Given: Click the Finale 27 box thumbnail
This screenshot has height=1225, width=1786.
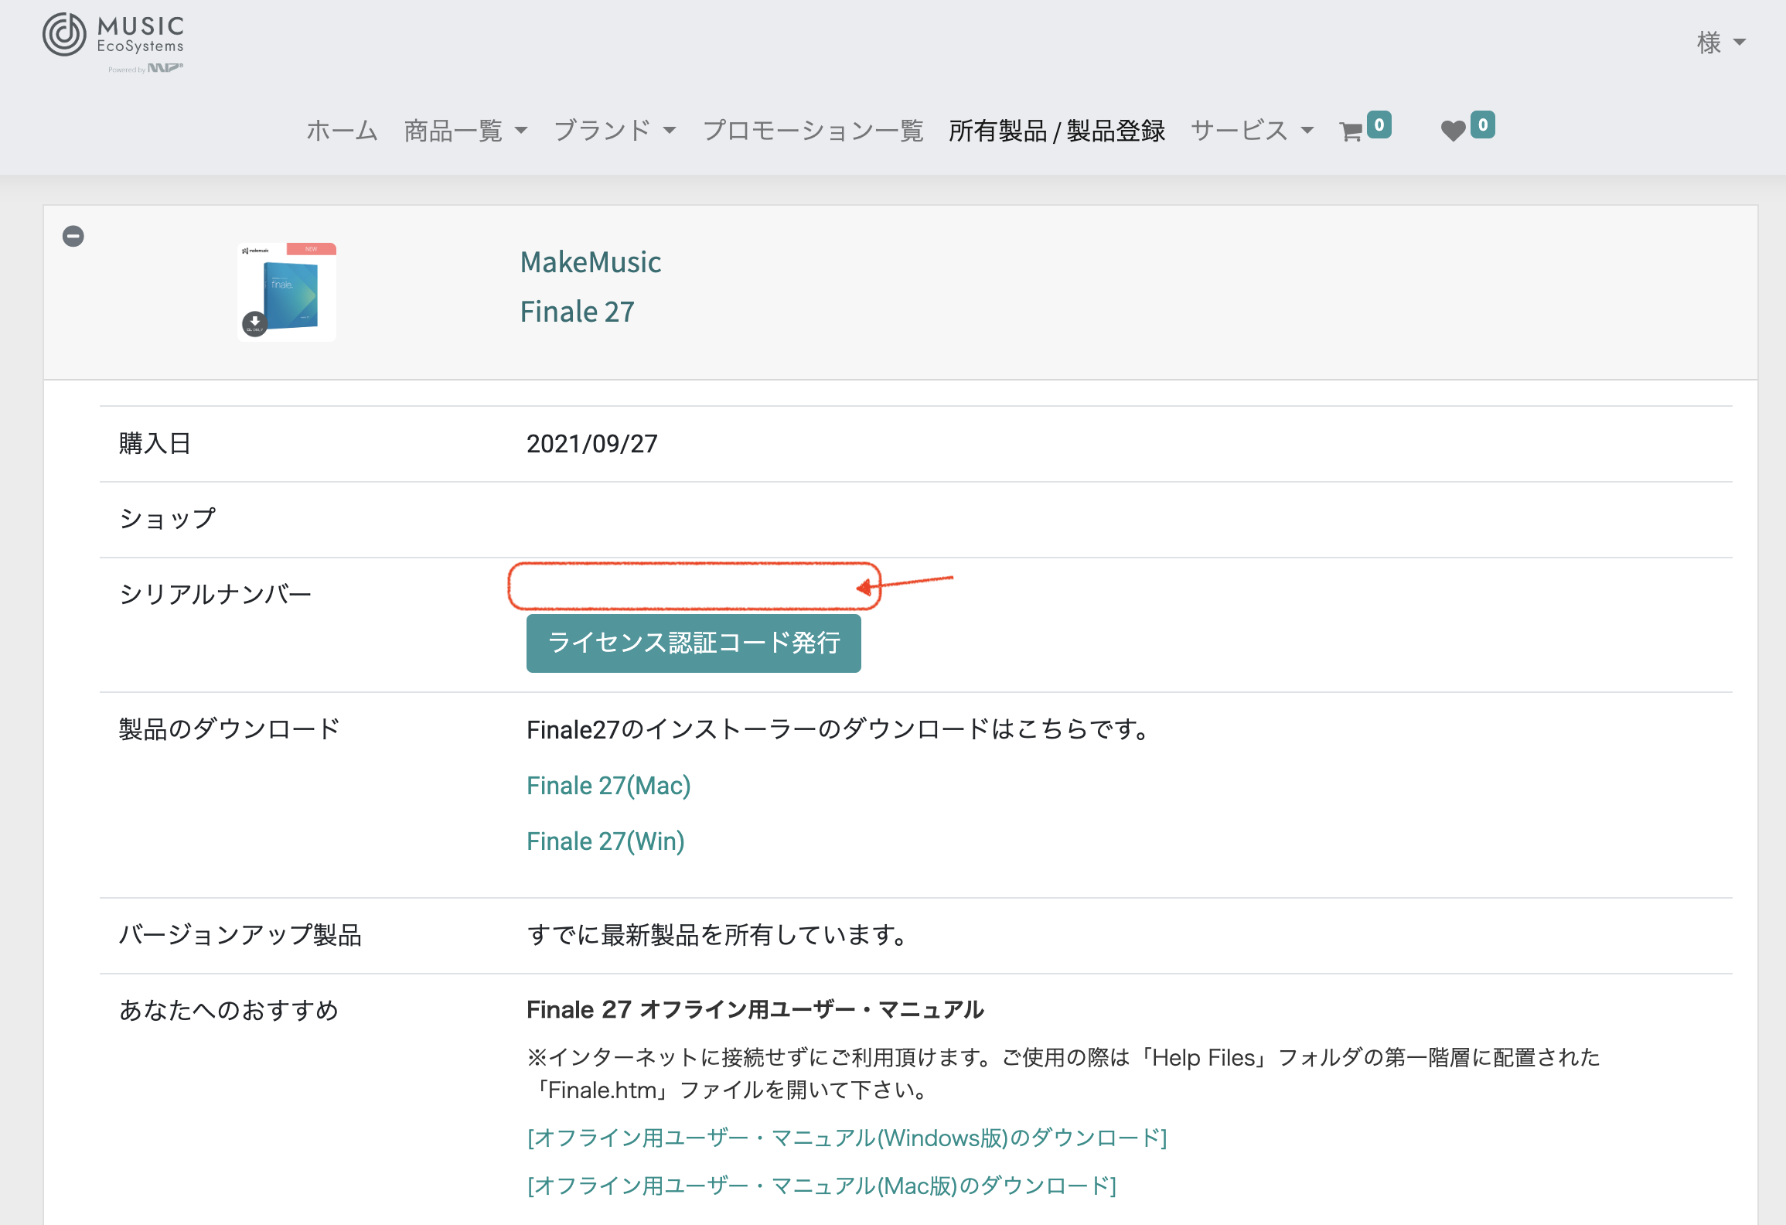Looking at the screenshot, I should 287,292.
